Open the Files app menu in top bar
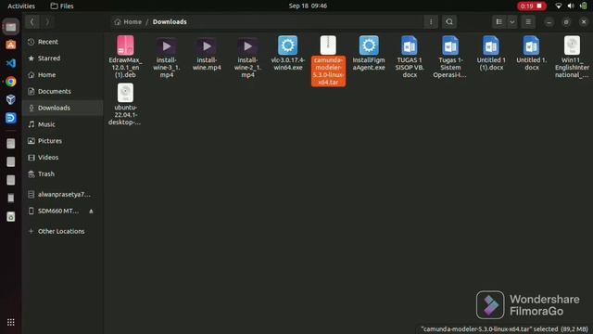The image size is (593, 334). 62,6
